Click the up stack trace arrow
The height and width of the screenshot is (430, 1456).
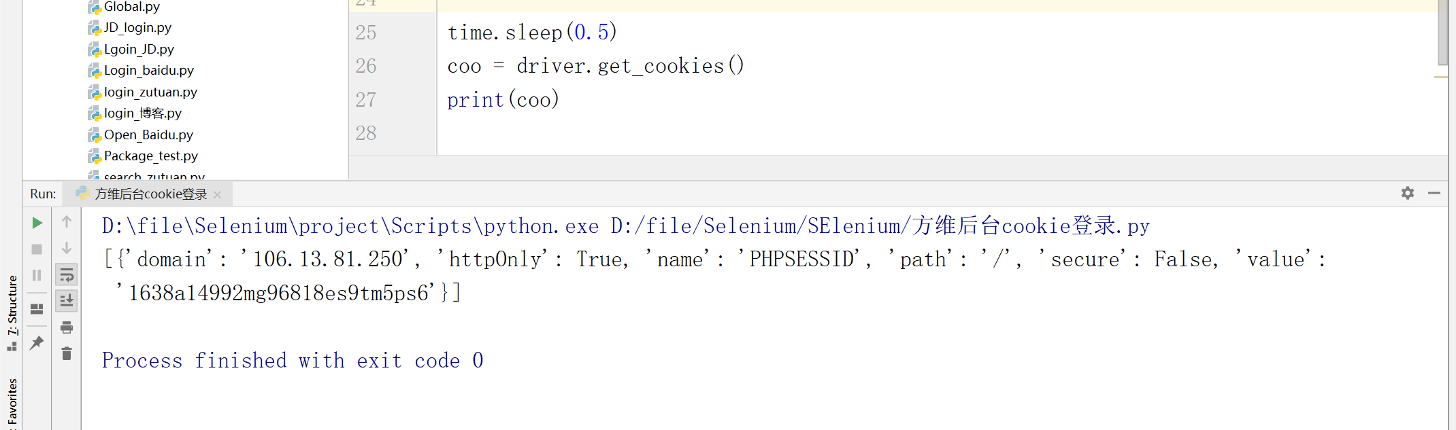[x=67, y=221]
